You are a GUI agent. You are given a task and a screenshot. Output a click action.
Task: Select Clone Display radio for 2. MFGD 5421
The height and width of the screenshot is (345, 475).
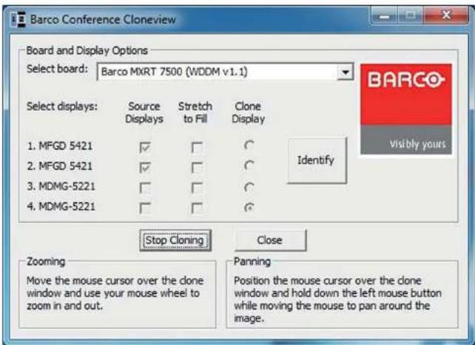[249, 165]
